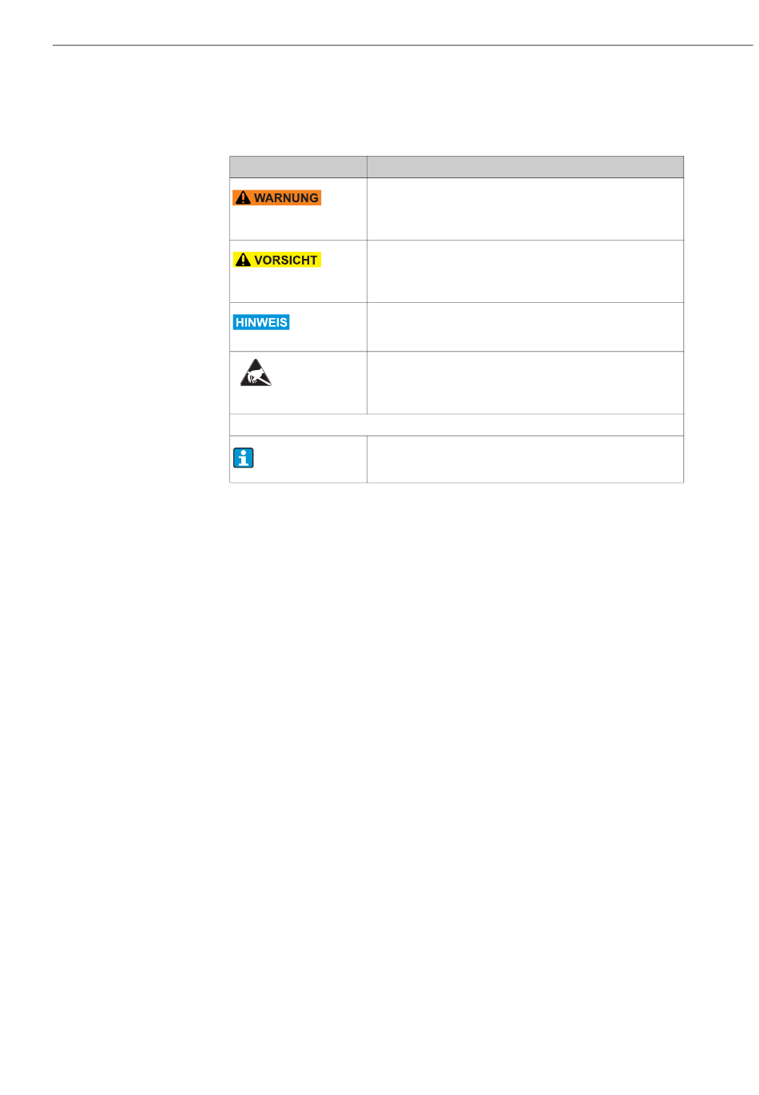Screen dimensions: 759x1095
Task: Click the vertical divider between the gray header cells
Action: click(367, 167)
